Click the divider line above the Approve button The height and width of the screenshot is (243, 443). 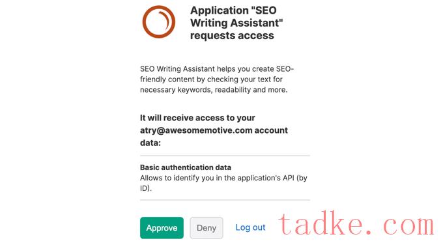click(225, 200)
